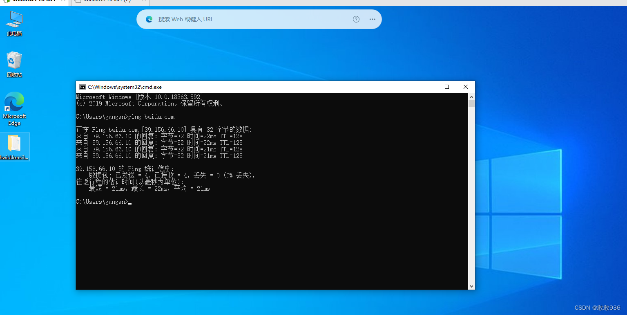Close the cmd.exe window
This screenshot has width=627, height=315.
point(466,87)
